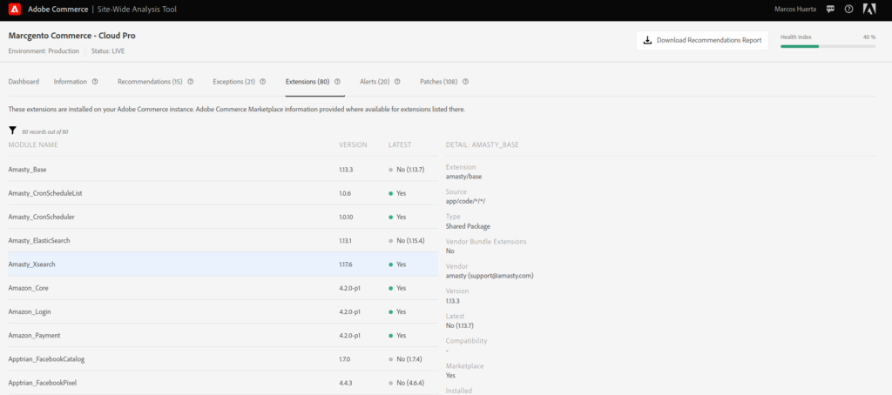Sort by the VERSION column header
This screenshot has width=892, height=395.
tap(353, 145)
